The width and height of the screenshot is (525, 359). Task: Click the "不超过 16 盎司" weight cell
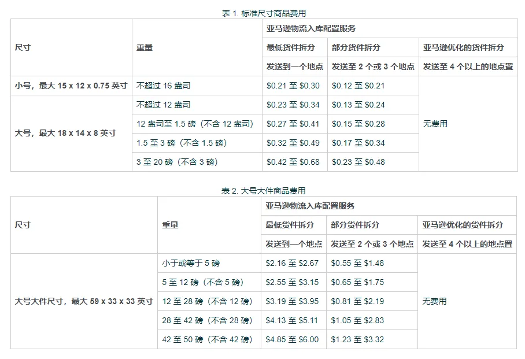pos(164,86)
